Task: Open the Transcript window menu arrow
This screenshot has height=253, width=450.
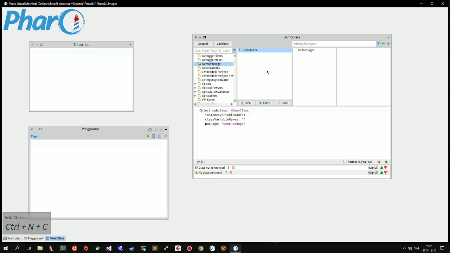Action: point(130,45)
